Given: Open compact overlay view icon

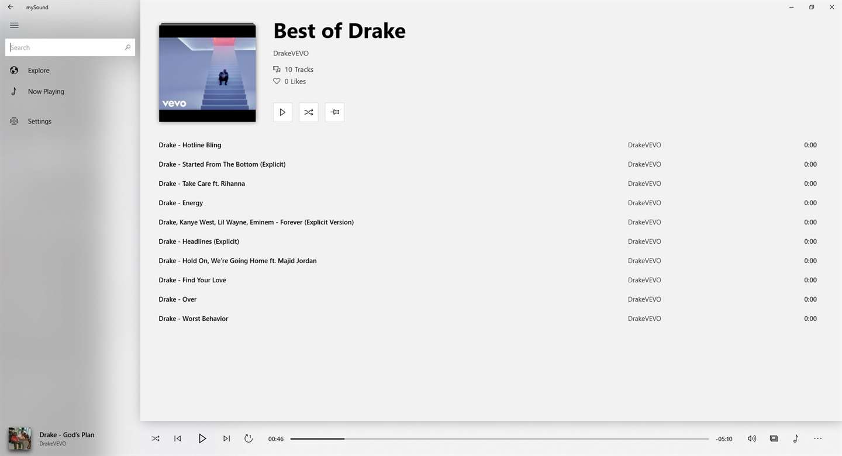Looking at the screenshot, I should pyautogui.click(x=774, y=438).
